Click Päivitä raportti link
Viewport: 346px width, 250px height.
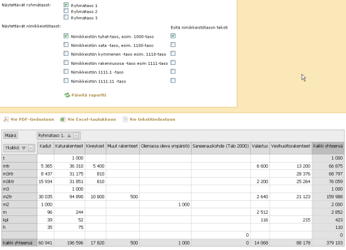tap(89, 95)
